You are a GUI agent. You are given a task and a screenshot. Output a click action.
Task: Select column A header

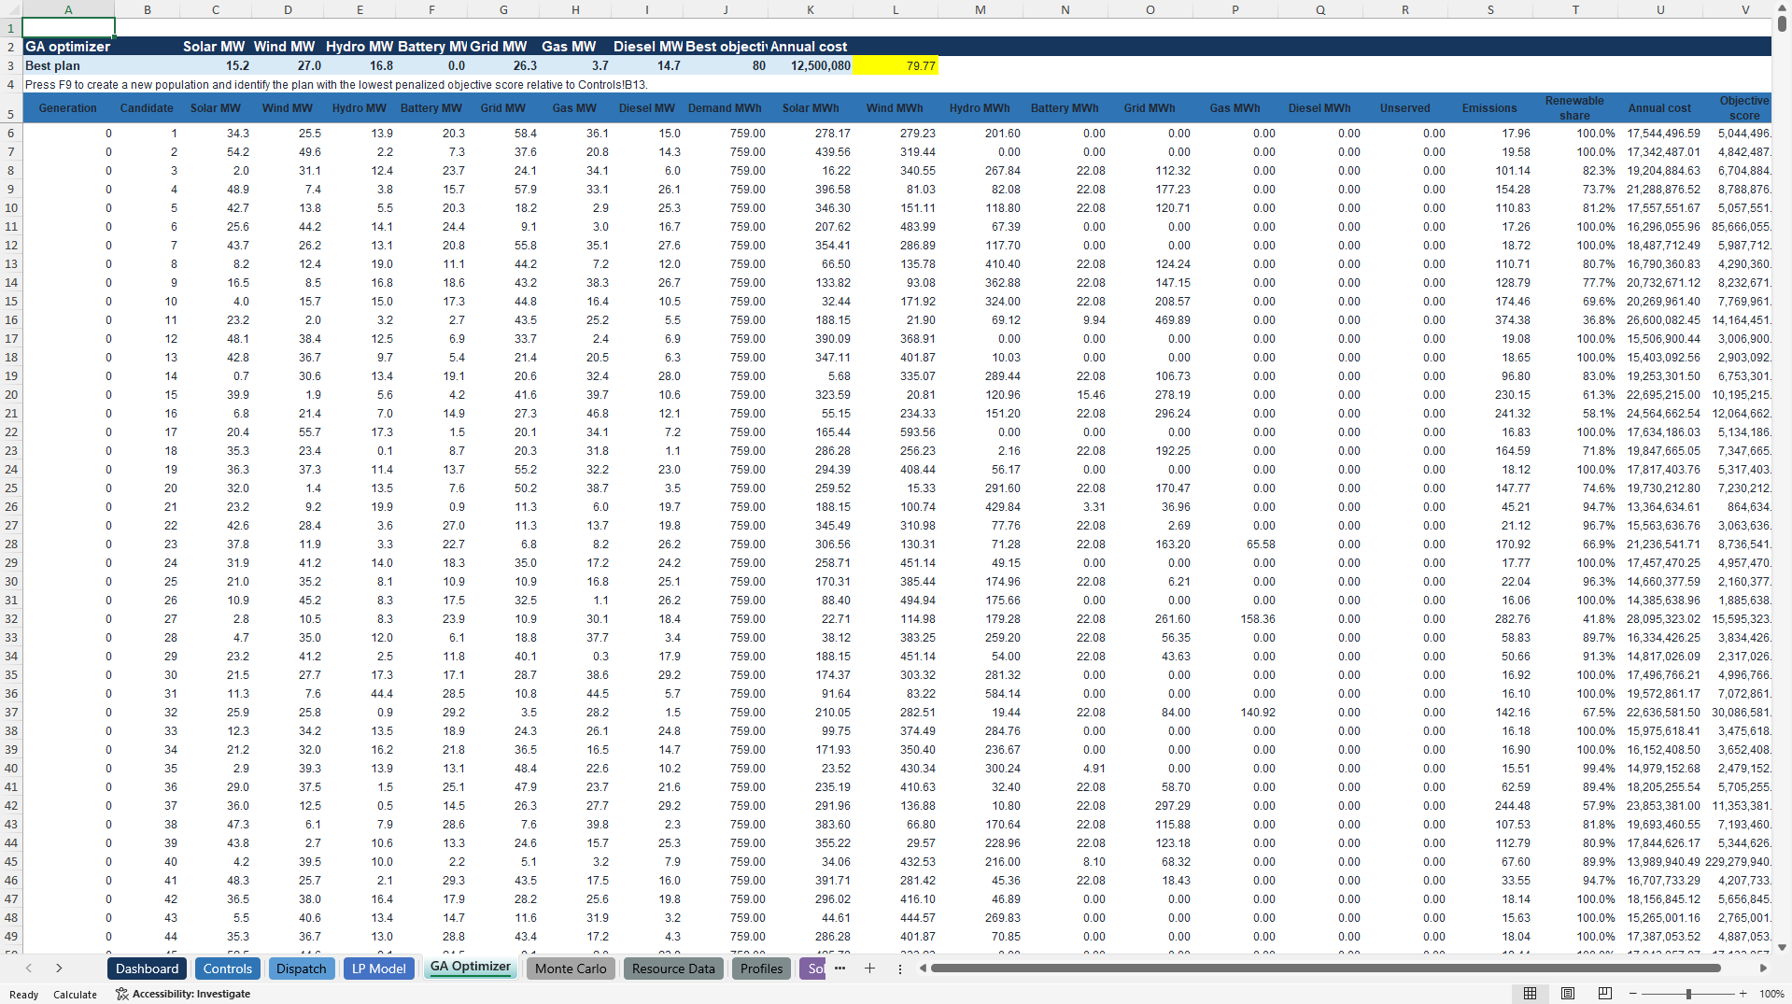(68, 9)
